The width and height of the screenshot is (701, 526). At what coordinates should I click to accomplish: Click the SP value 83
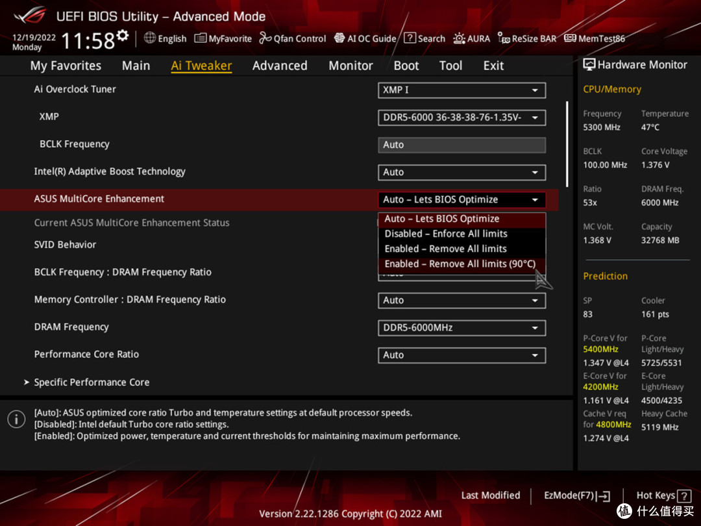coord(588,314)
